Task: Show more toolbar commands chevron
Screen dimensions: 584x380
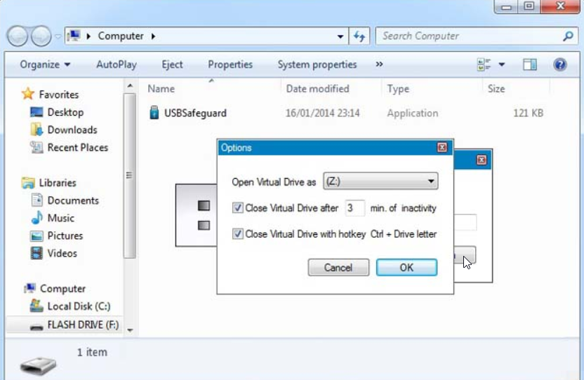Action: [379, 65]
